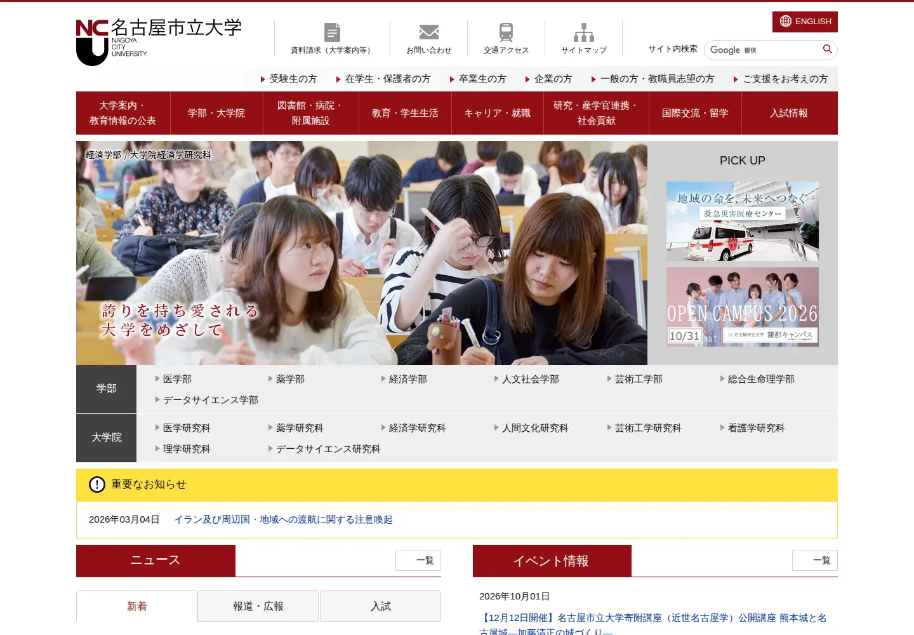This screenshot has height=635, width=914.
Task: Click the 資料請求（大学案内等） label
Action: pyautogui.click(x=332, y=50)
